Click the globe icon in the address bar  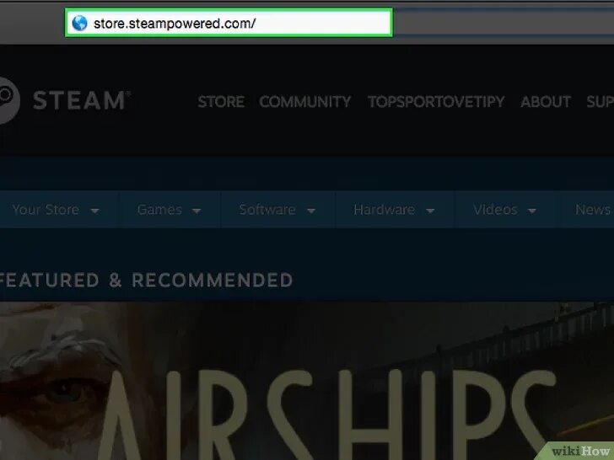[x=79, y=23]
